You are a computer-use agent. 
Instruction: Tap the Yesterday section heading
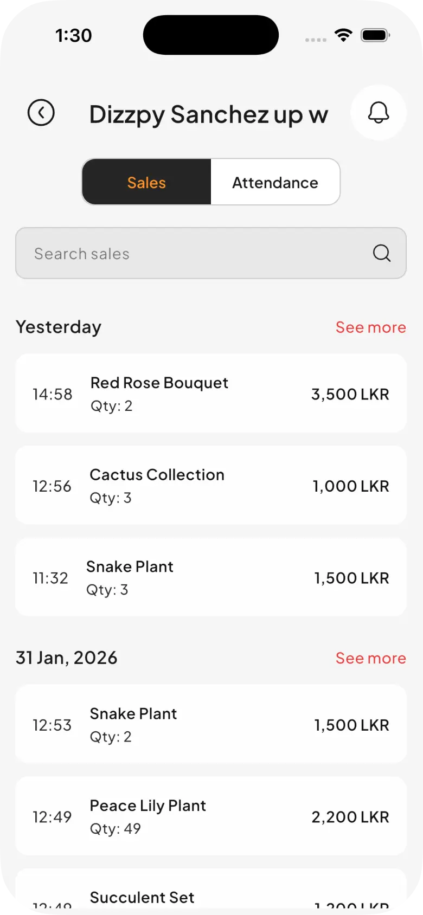[59, 327]
